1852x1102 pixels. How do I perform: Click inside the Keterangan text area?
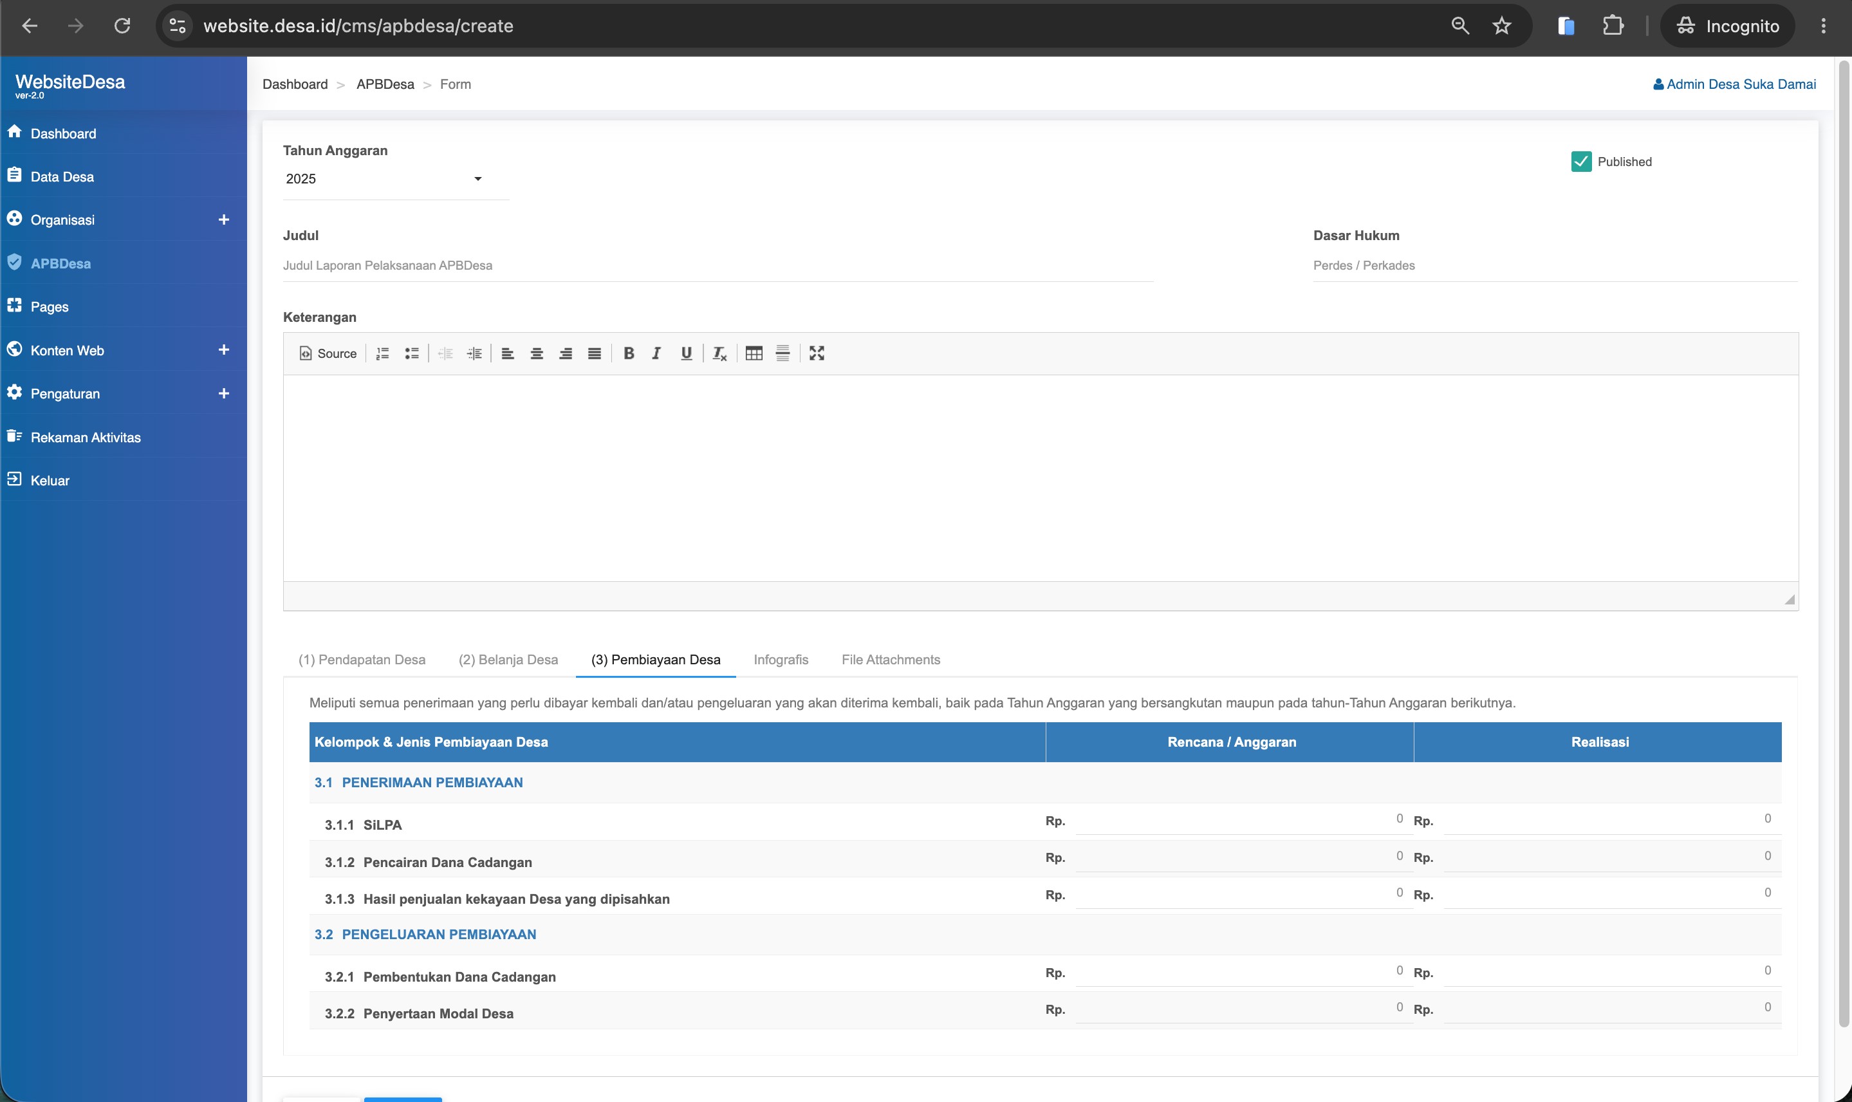click(1040, 478)
